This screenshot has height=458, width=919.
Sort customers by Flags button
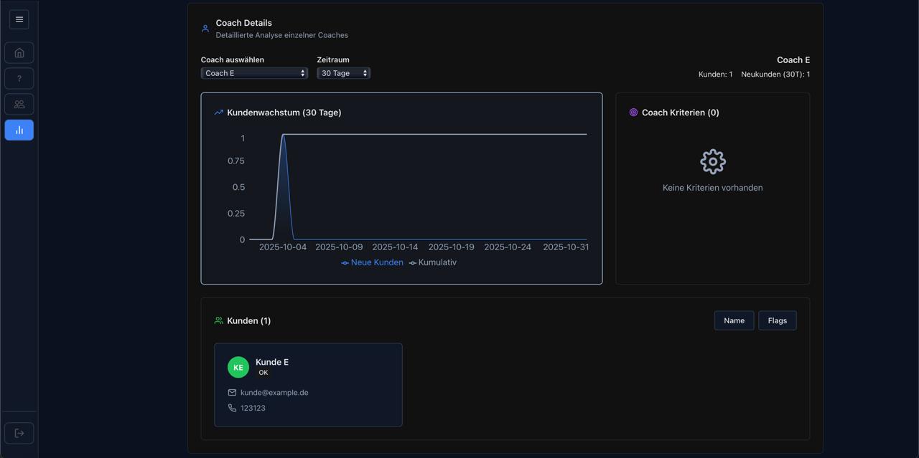tap(778, 320)
